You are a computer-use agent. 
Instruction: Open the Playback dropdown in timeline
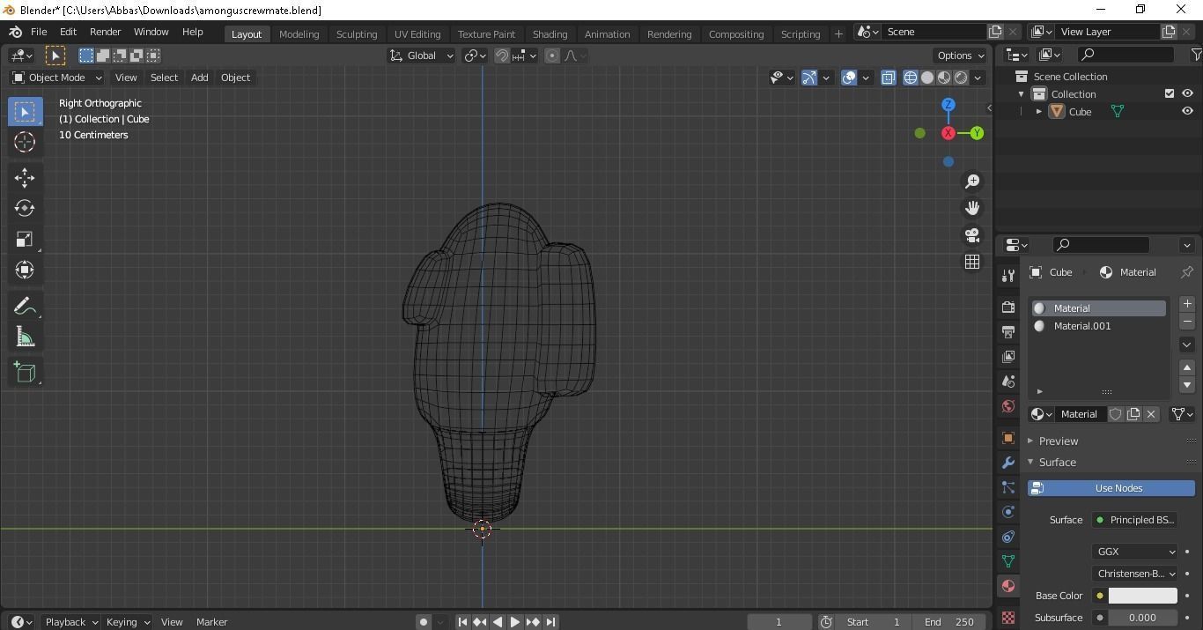71,622
